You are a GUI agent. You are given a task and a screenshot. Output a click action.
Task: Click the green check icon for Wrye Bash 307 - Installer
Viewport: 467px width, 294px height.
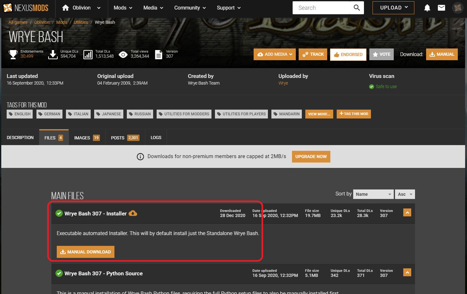59,213
